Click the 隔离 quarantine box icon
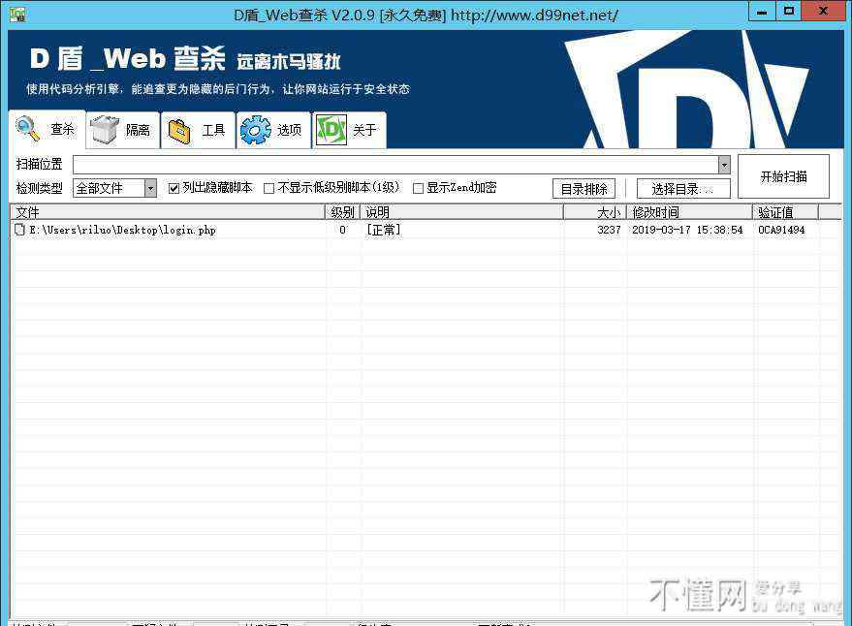Screen dimensions: 852x626 pyautogui.click(x=105, y=130)
